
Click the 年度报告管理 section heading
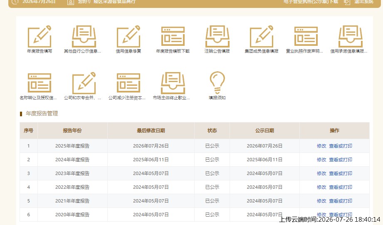[42, 114]
